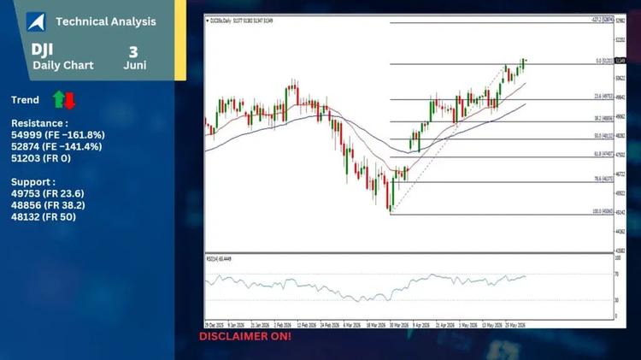Select resistance level "52874 (FE −141.4%)"
This screenshot has width=641, height=360.
pyautogui.click(x=56, y=146)
